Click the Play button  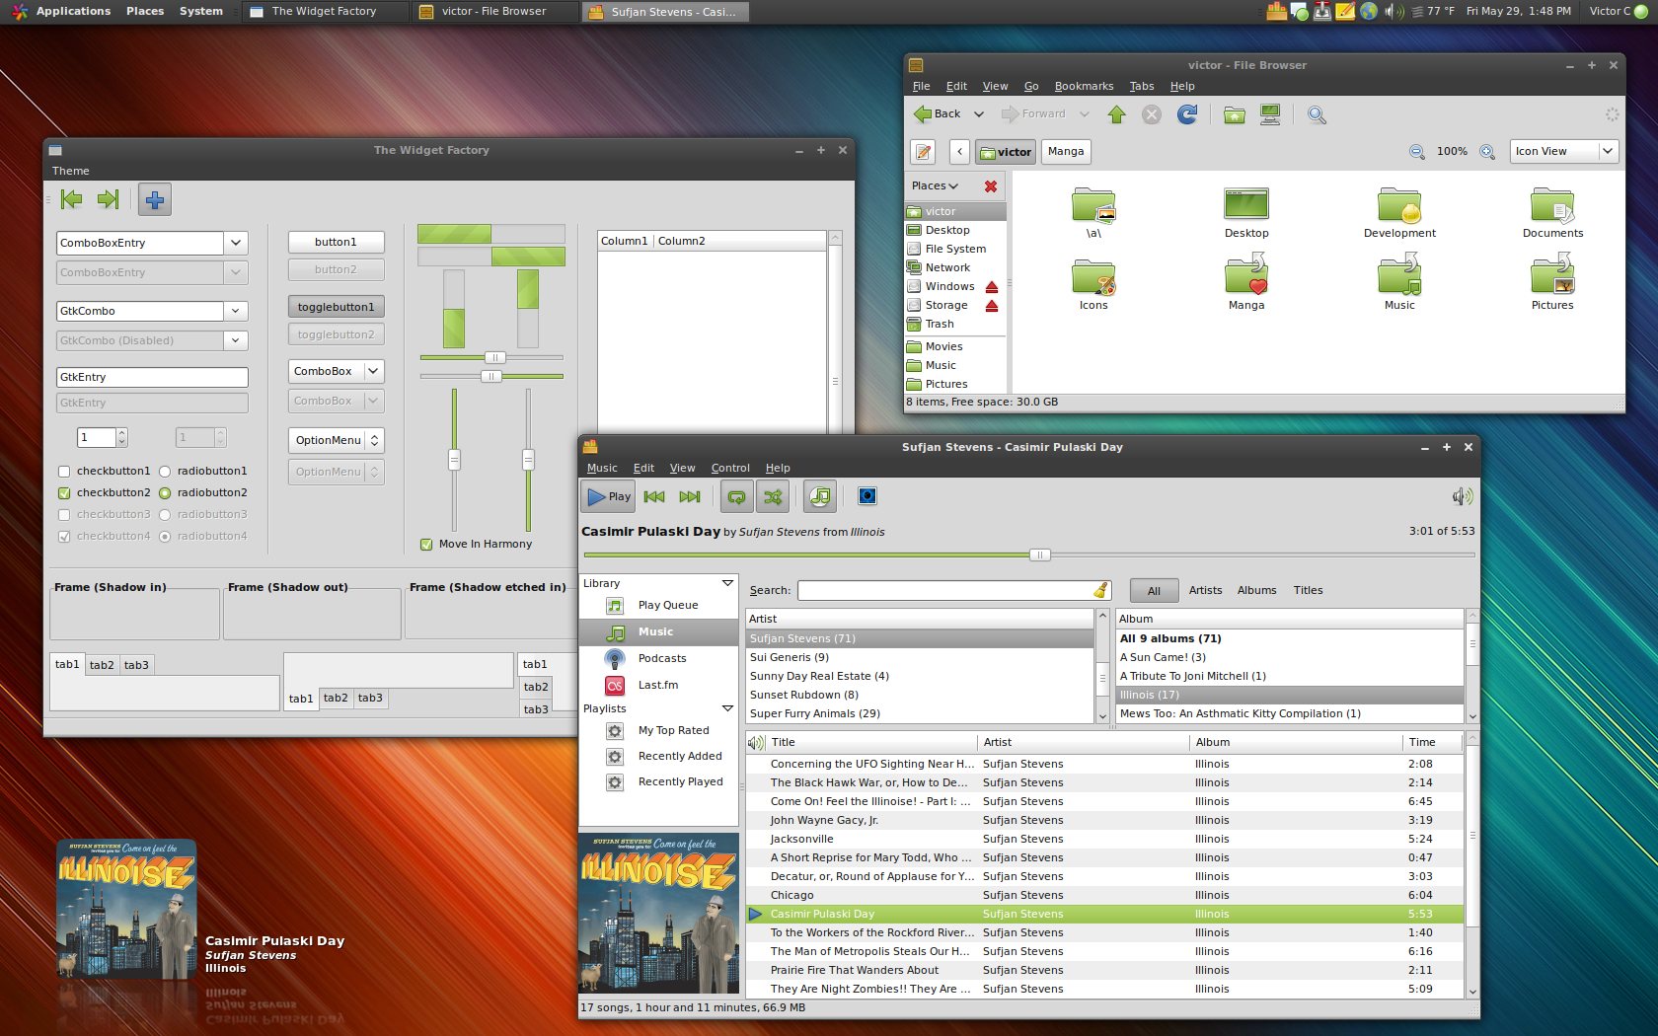pos(608,497)
